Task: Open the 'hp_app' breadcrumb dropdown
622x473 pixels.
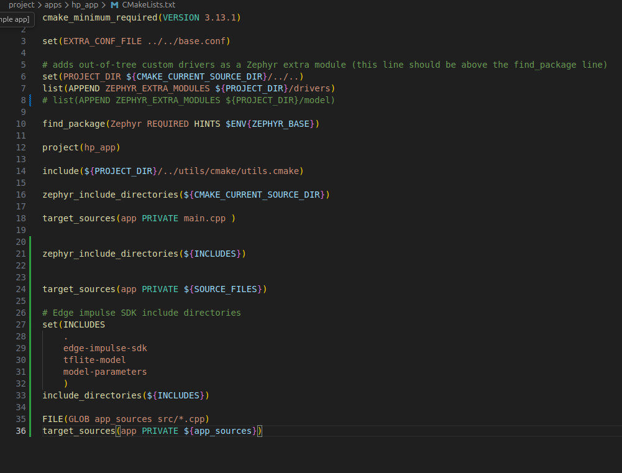Action: tap(85, 5)
